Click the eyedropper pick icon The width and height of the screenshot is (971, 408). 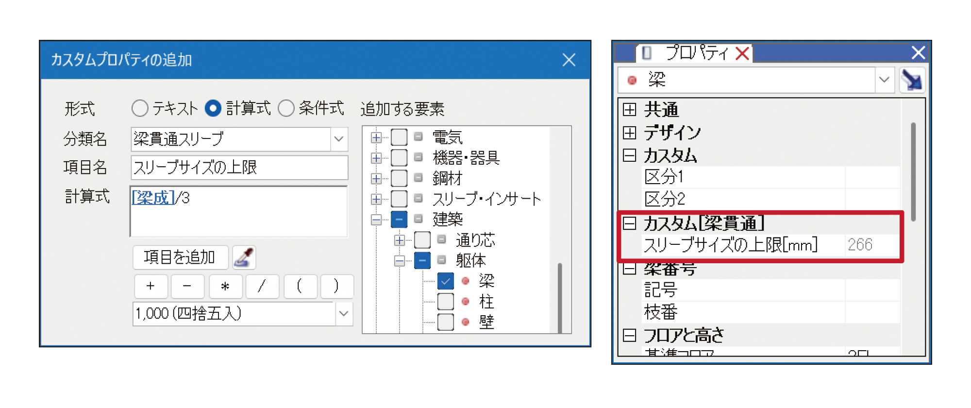pyautogui.click(x=244, y=257)
